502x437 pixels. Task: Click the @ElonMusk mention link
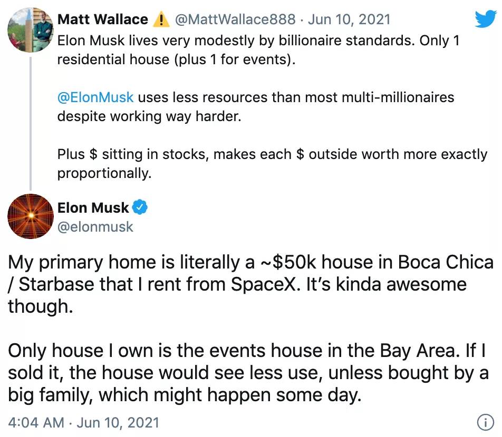click(95, 97)
